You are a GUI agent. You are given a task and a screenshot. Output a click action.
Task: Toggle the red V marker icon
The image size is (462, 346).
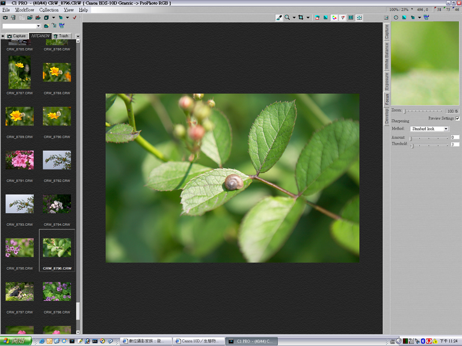pos(343,17)
